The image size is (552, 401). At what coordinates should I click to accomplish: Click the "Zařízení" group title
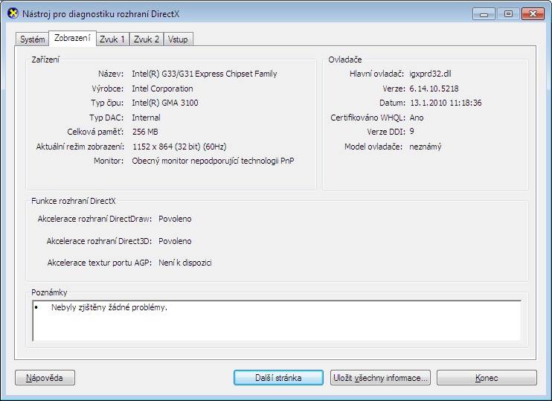(x=45, y=60)
